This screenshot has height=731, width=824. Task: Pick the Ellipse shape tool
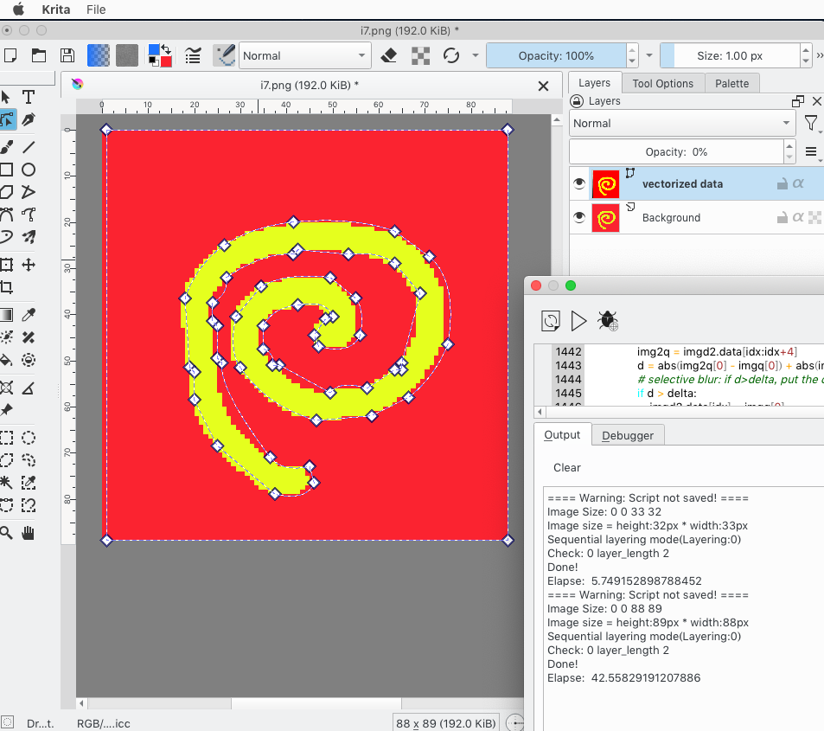[29, 170]
